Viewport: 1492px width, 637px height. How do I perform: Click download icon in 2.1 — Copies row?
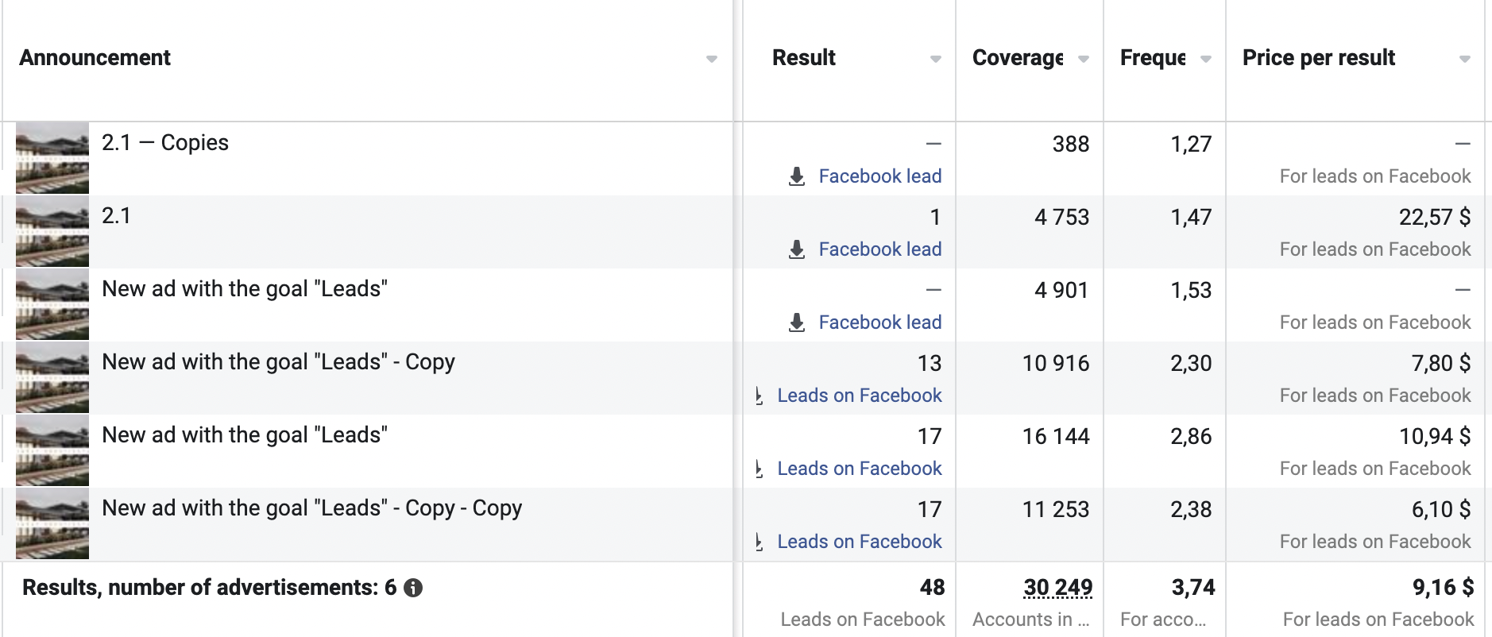point(796,176)
